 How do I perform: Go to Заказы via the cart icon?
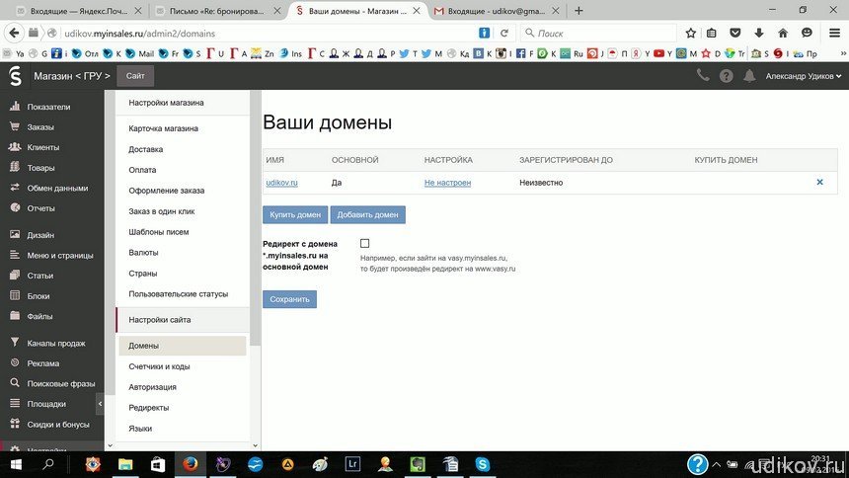point(15,127)
